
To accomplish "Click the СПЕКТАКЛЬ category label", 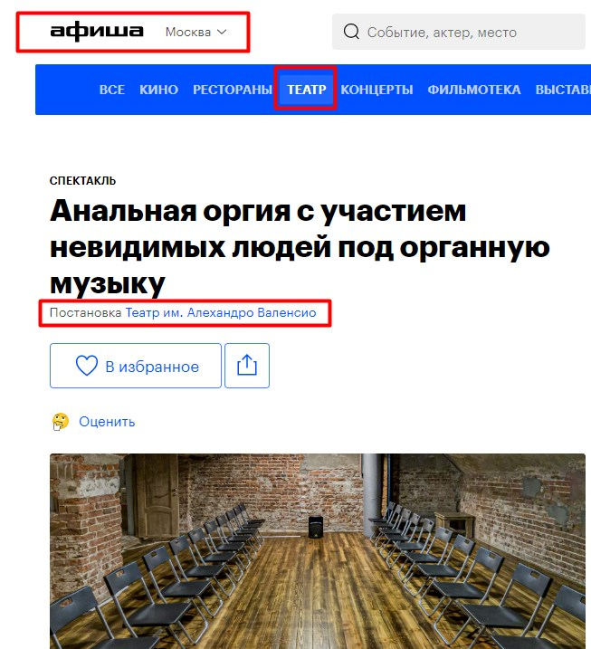I will (x=82, y=181).
